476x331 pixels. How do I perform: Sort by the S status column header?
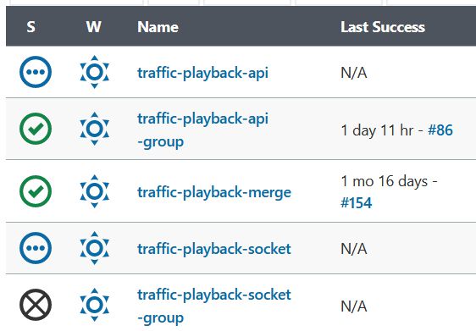coord(30,27)
